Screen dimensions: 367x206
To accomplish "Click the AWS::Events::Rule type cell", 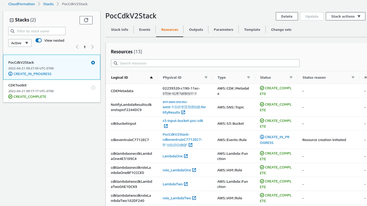I will 232,140.
